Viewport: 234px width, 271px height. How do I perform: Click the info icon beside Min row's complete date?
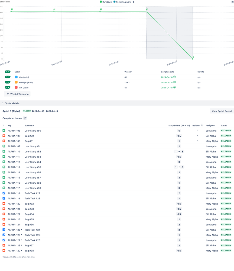[174, 88]
